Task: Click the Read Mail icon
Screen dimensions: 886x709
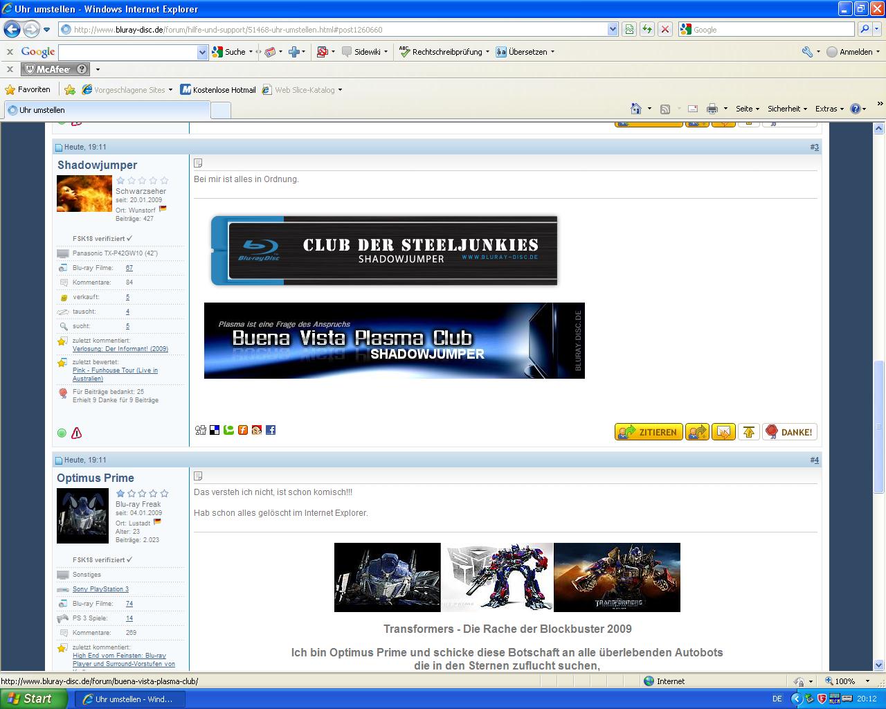Action: coord(692,109)
